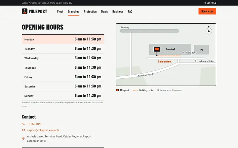The image size is (238, 148).
Task: Click the location pin icon by address
Action: 23,138
